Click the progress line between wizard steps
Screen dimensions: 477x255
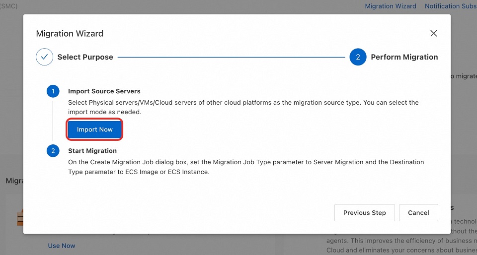[231, 57]
